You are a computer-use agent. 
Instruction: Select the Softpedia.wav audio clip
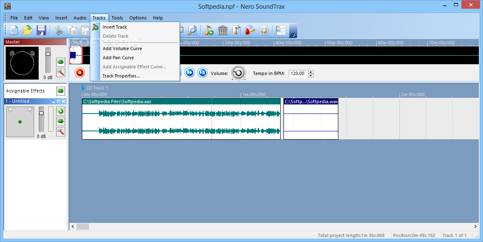311,119
